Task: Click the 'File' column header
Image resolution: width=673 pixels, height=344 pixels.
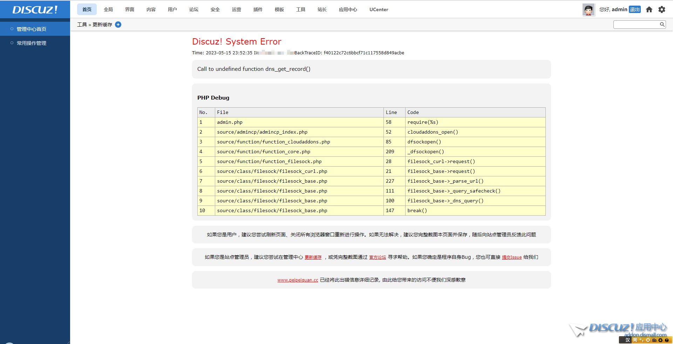Action: point(299,112)
